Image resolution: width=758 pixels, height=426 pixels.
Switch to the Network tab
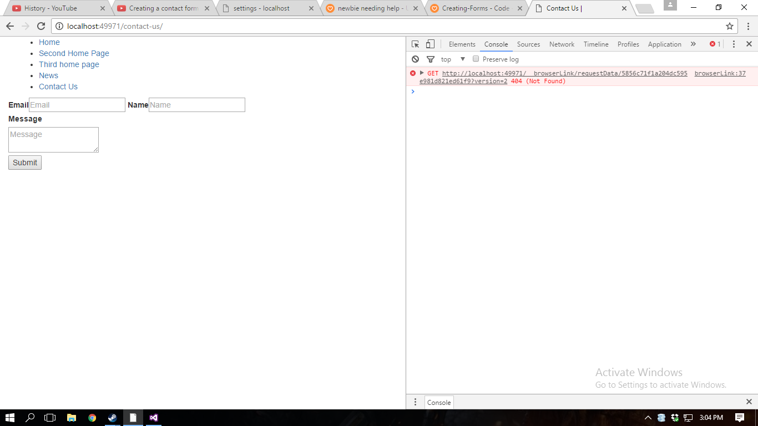click(x=562, y=44)
